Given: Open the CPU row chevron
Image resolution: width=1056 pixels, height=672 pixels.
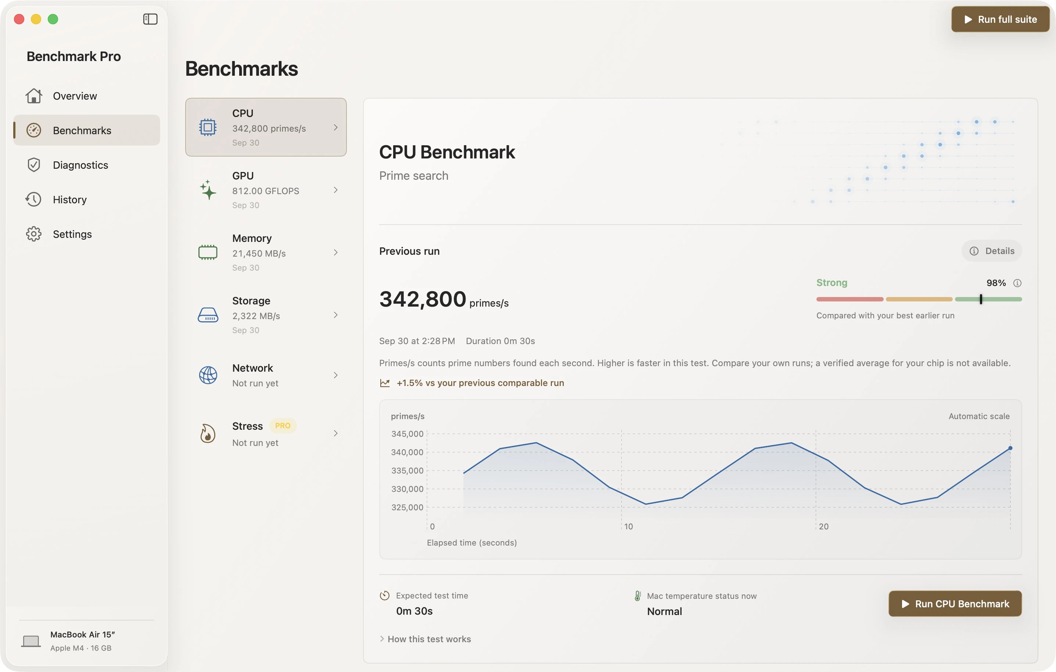Looking at the screenshot, I should point(335,127).
